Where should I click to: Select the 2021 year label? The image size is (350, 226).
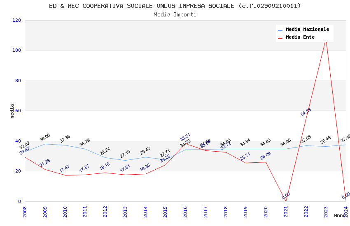[286, 212]
